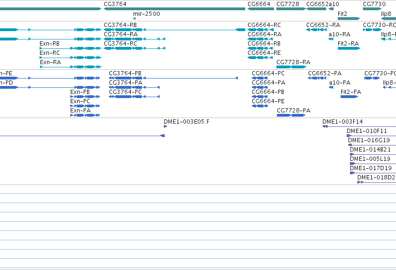Select protein CG3764-PB

tap(173, 78)
